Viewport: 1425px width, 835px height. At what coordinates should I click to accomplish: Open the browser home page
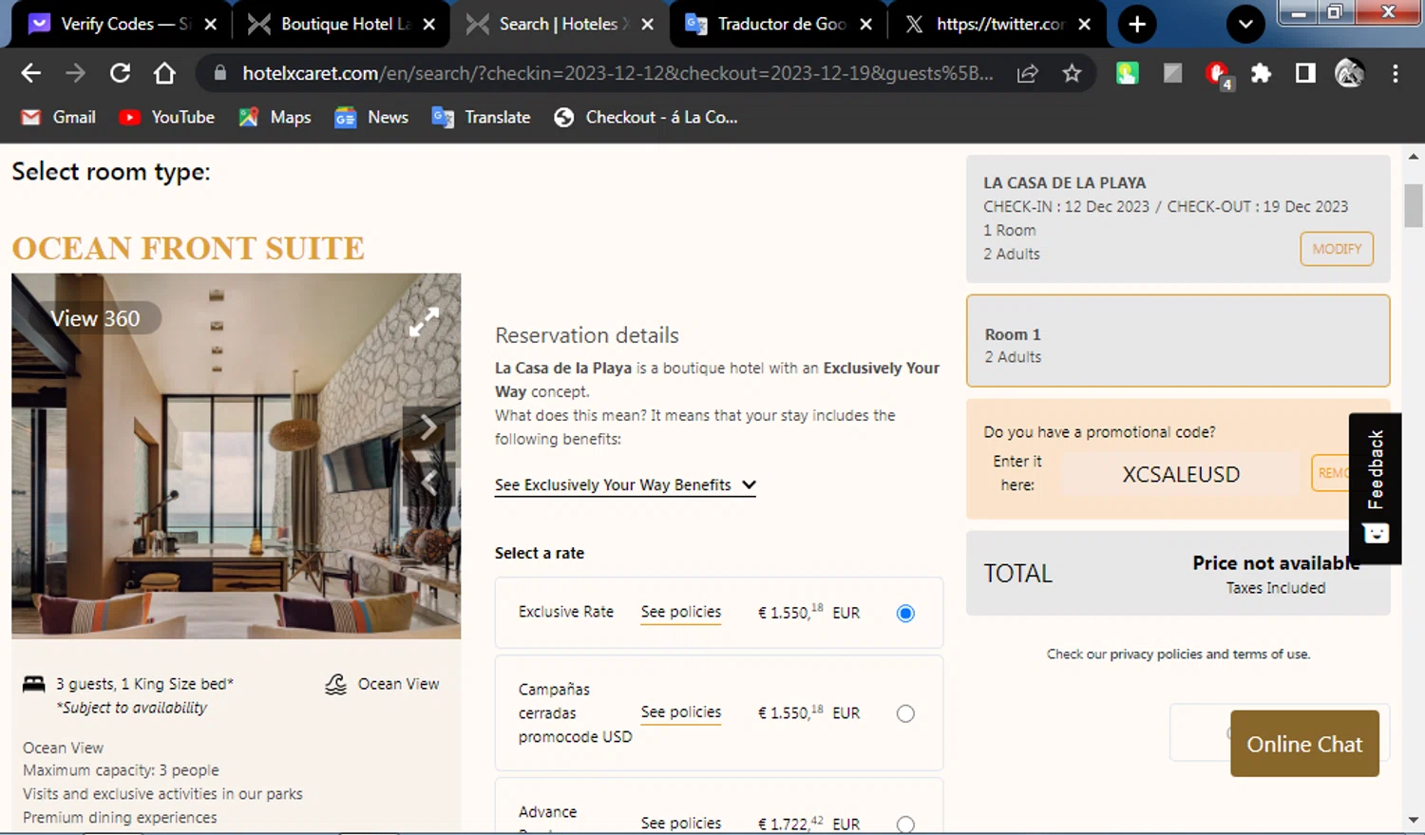point(164,73)
